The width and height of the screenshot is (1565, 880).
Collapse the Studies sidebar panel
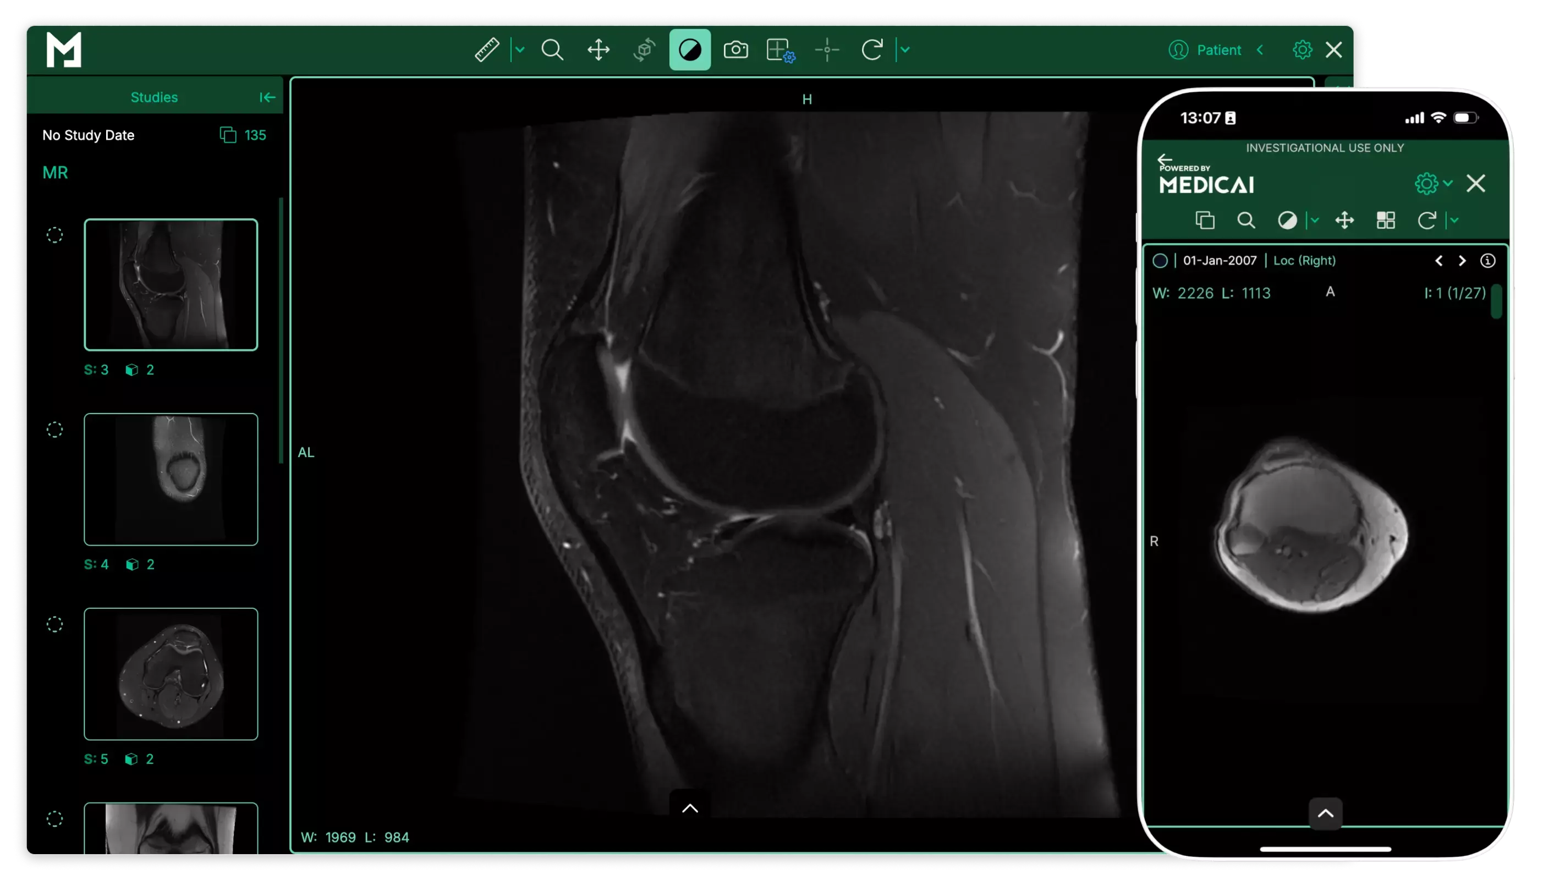(267, 97)
